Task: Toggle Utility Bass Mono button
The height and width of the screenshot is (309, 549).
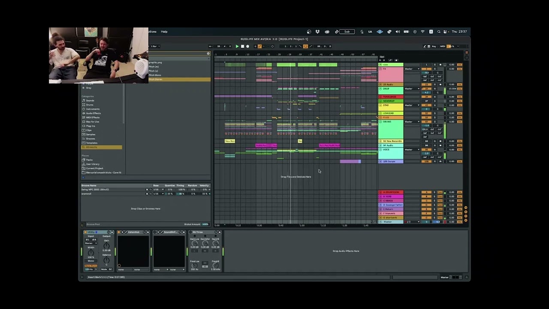Action: click(x=90, y=266)
